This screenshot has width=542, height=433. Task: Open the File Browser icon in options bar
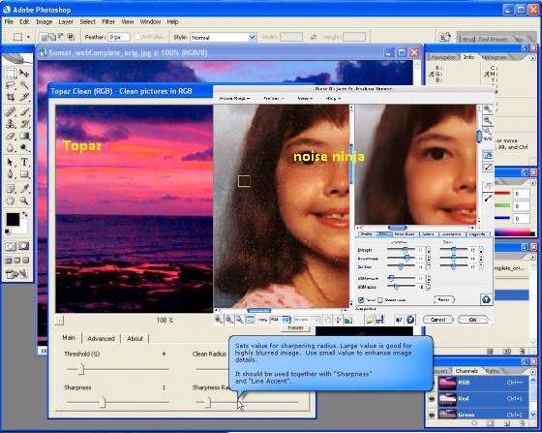(445, 37)
